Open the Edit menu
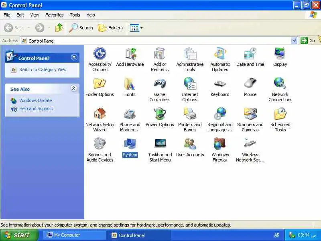The width and height of the screenshot is (321, 241). (20, 15)
